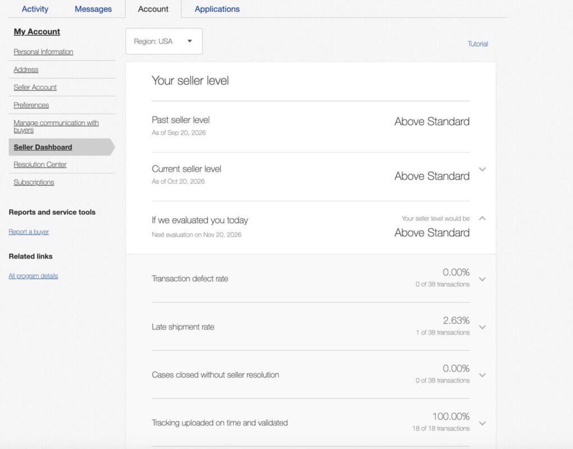
Task: Open the Activity tab
Action: pyautogui.click(x=35, y=9)
